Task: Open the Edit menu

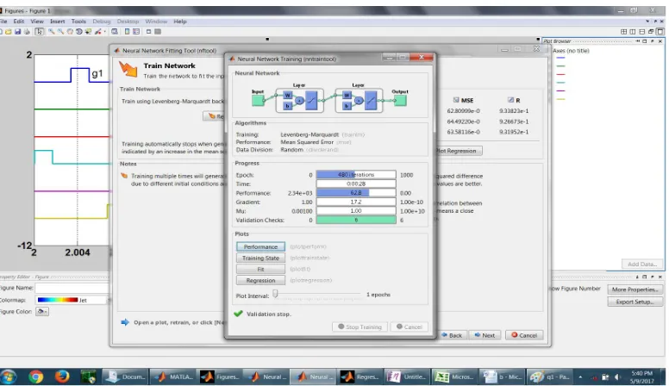Action: pyautogui.click(x=19, y=22)
